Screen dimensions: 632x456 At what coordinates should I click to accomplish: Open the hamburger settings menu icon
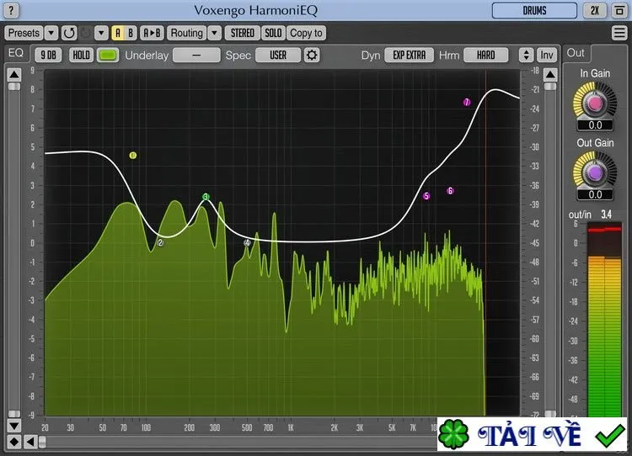[x=619, y=33]
